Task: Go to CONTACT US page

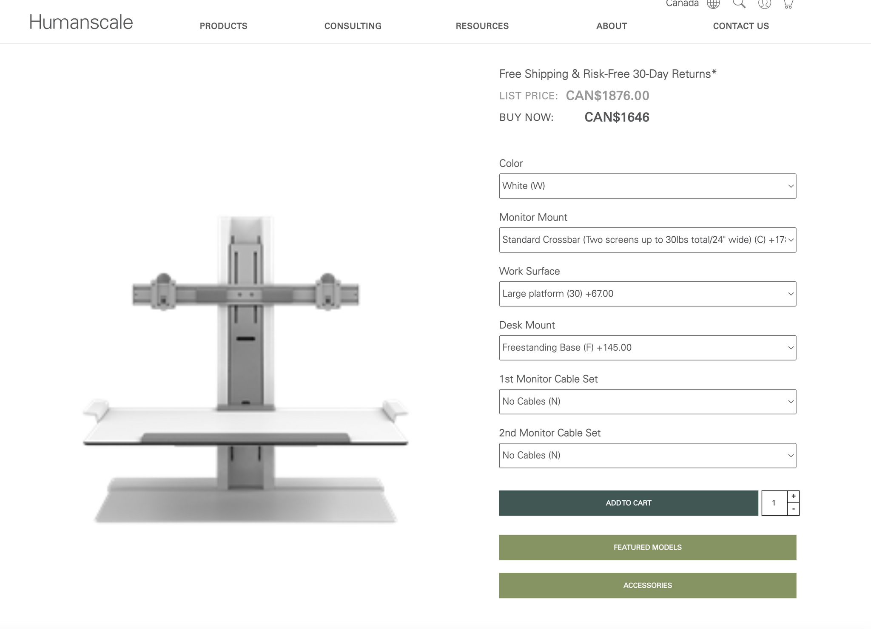Action: (740, 26)
